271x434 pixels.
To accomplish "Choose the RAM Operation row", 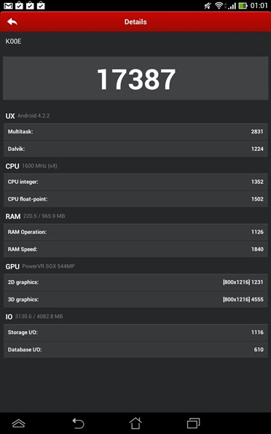I will pyautogui.click(x=135, y=232).
